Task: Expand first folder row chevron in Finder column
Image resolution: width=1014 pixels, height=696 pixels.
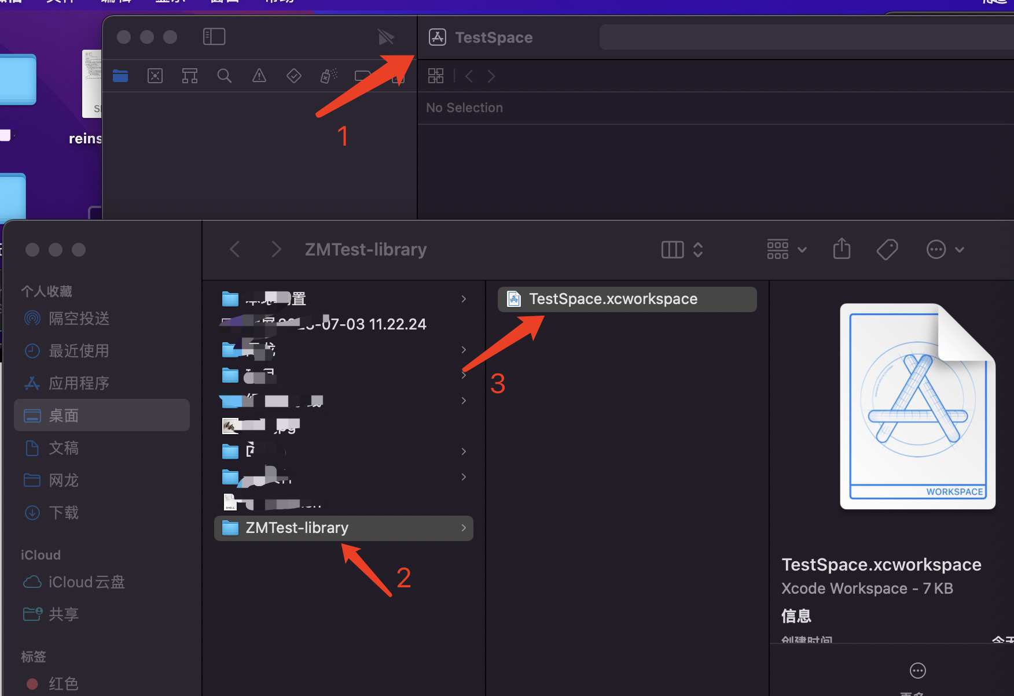Action: pos(464,299)
